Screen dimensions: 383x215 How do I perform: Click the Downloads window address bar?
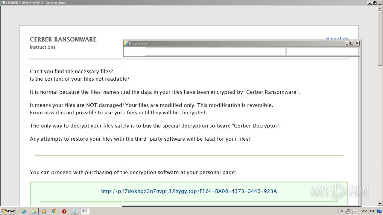(215, 52)
